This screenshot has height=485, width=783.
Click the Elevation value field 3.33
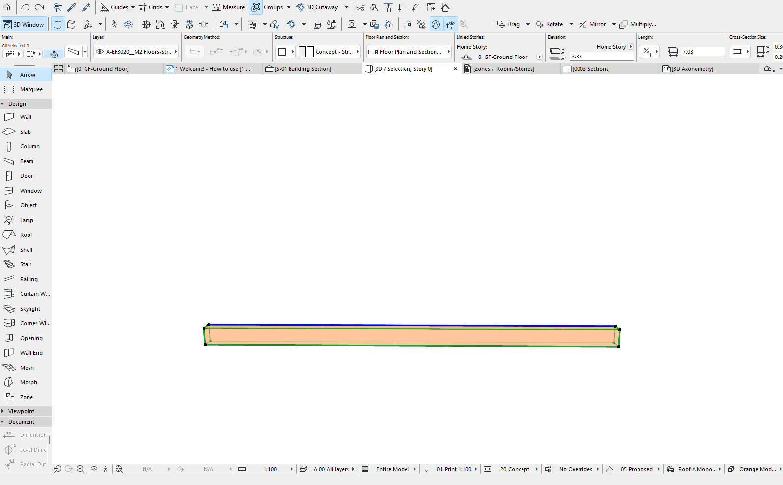pos(602,57)
